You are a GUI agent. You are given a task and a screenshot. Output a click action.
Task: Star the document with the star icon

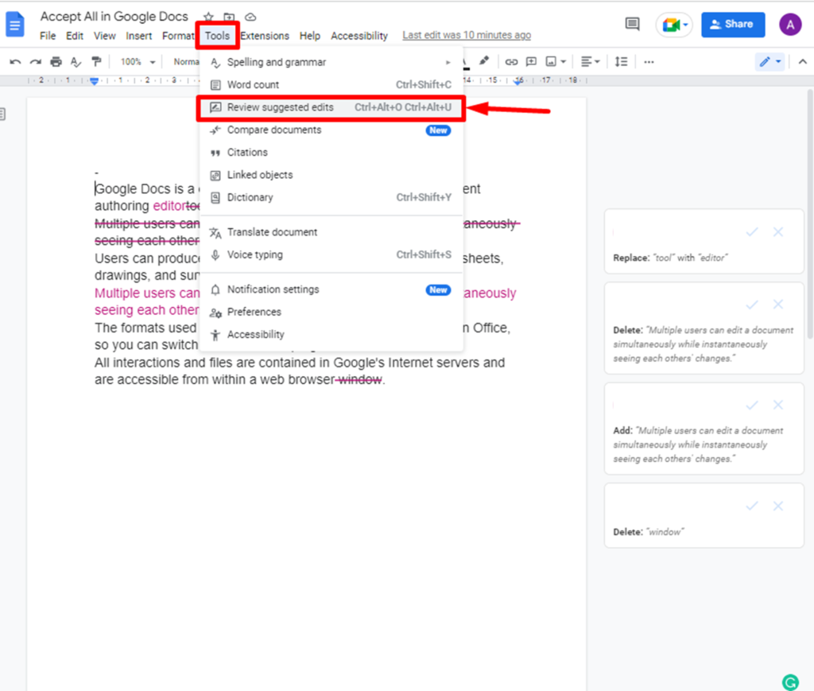coord(208,17)
